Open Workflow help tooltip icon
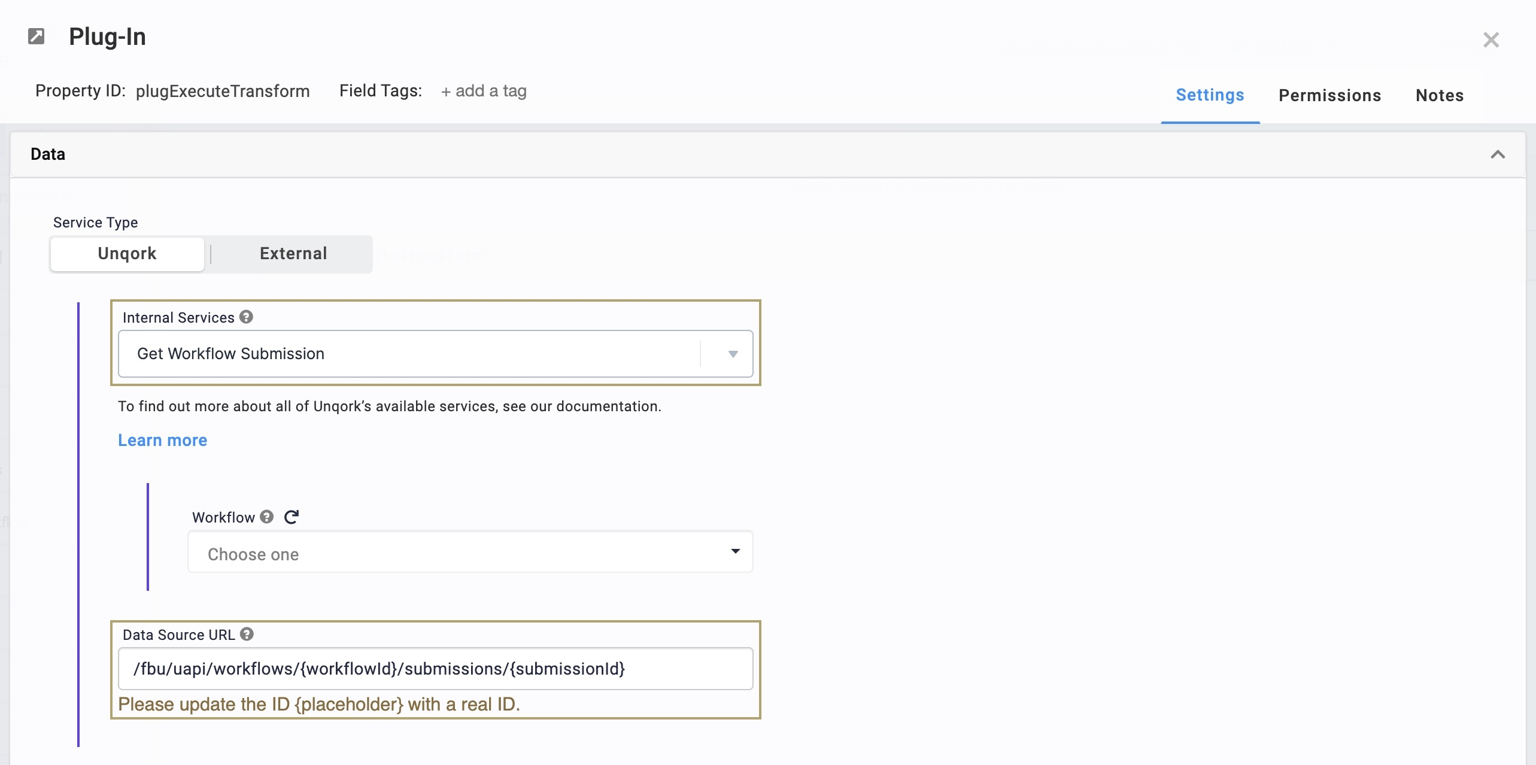 [267, 517]
